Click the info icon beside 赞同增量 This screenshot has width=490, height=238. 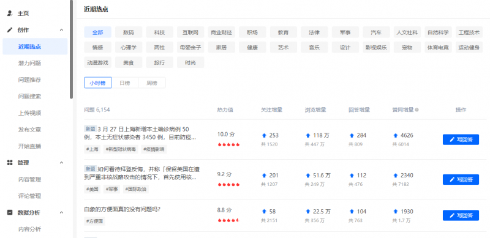(417, 110)
